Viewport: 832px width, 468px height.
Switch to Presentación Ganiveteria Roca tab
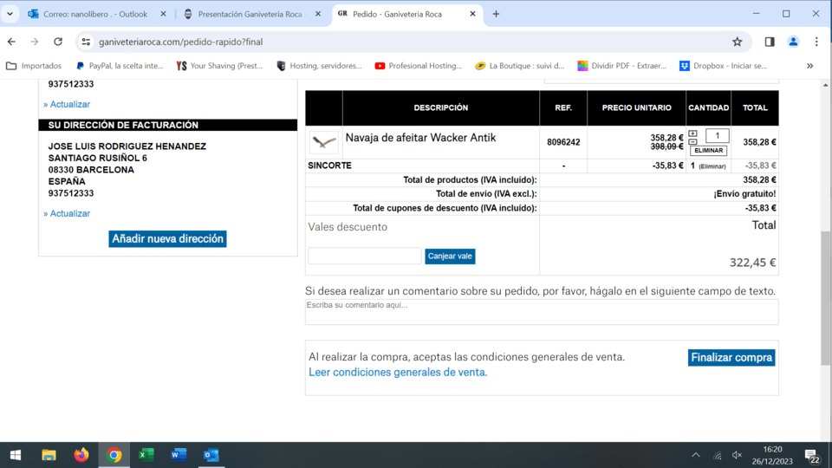250,14
